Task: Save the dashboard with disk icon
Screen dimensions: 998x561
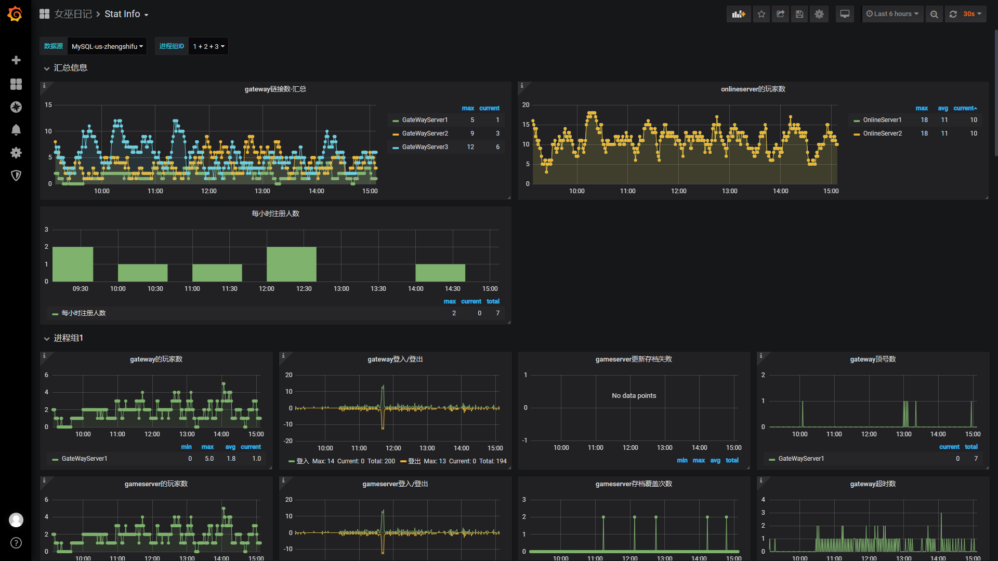Action: tap(799, 14)
